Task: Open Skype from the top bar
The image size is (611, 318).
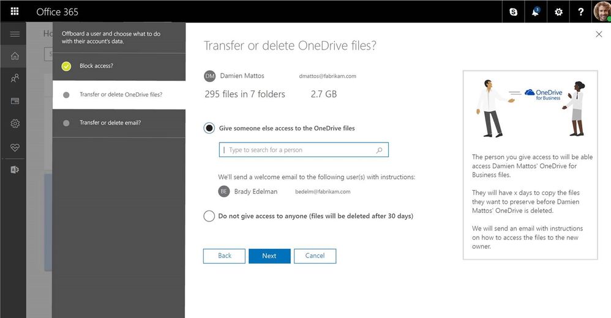Action: [x=513, y=12]
